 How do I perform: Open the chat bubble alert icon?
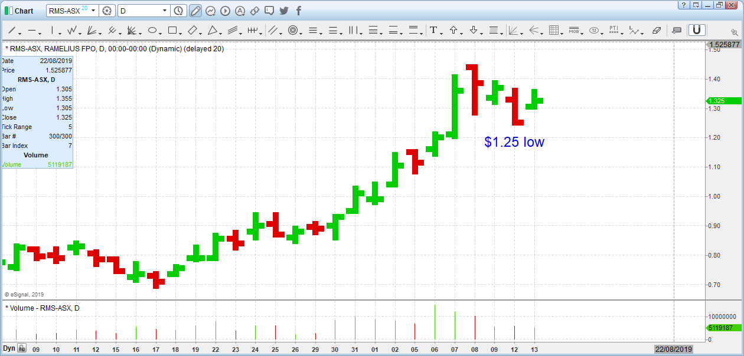coord(269,11)
